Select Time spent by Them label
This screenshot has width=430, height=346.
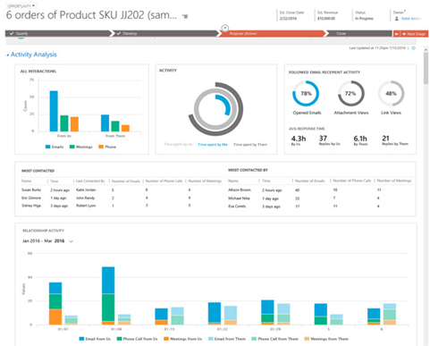[x=250, y=144]
